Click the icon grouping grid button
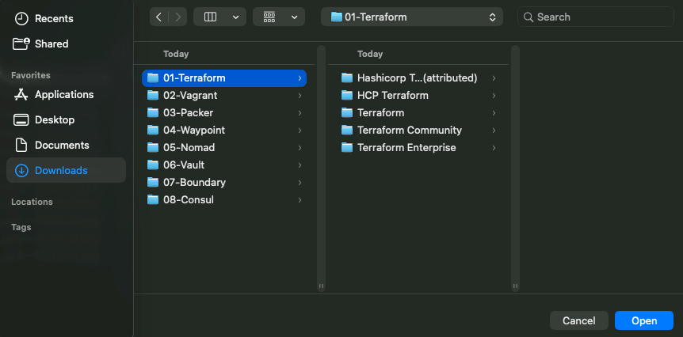 click(269, 17)
